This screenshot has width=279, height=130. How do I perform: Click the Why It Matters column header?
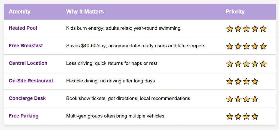(85, 12)
